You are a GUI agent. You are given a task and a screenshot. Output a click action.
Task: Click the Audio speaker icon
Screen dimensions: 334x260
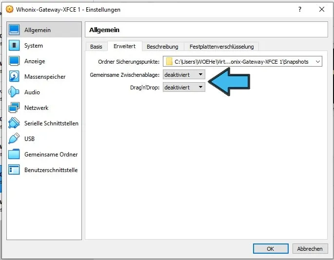(14, 92)
